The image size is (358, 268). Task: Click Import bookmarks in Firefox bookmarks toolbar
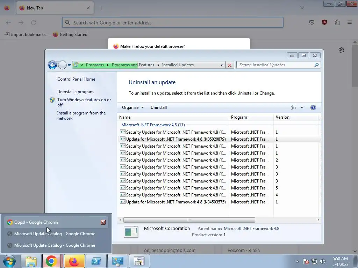pyautogui.click(x=27, y=35)
